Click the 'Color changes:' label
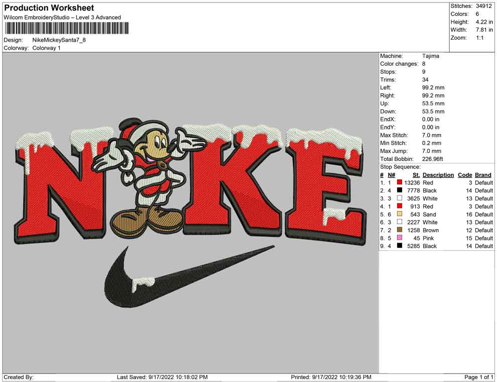The image size is (497, 382). [399, 64]
